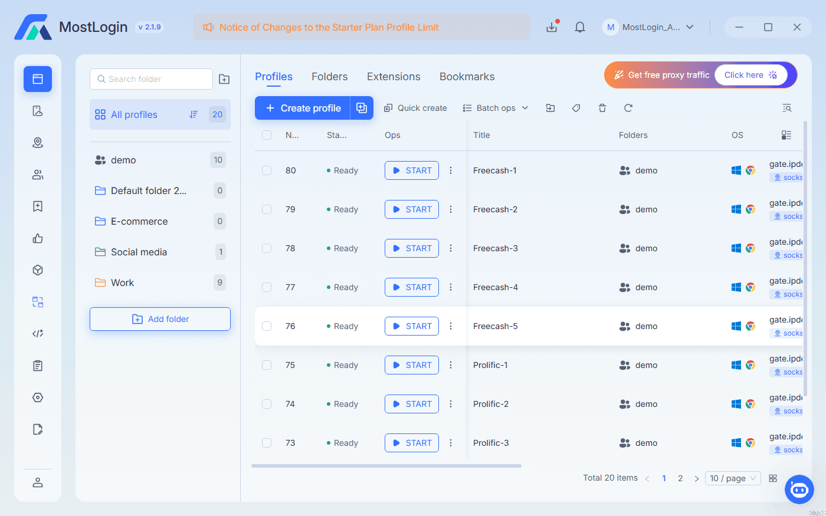Start the Prolific-1 profile
826x516 pixels.
(412, 365)
